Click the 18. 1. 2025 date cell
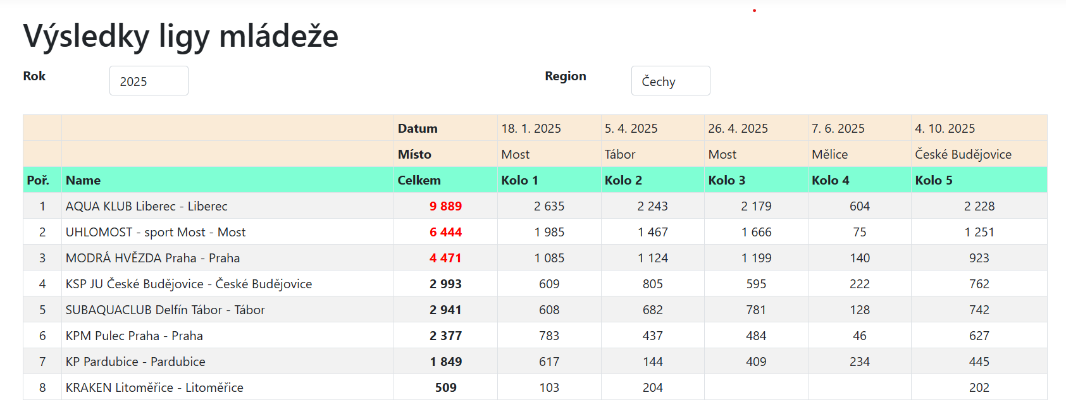This screenshot has width=1066, height=414. pyautogui.click(x=531, y=128)
